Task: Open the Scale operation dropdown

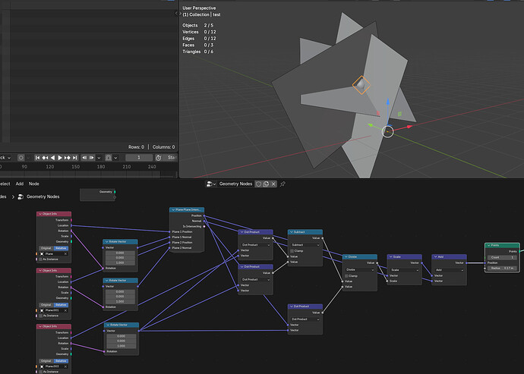Action: (x=404, y=269)
